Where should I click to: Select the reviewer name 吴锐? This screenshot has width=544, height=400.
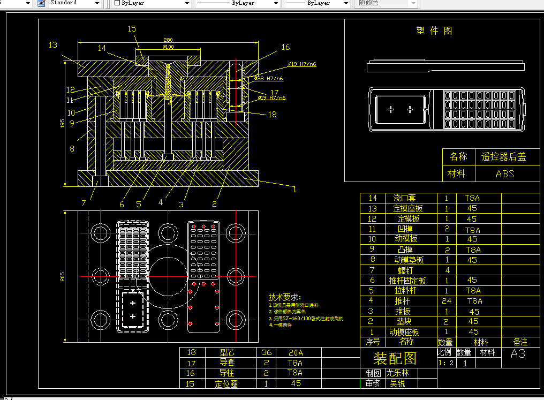pyautogui.click(x=397, y=383)
